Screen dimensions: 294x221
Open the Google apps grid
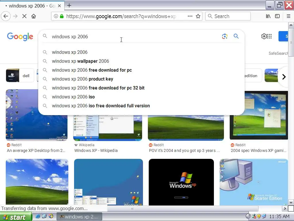point(269,36)
